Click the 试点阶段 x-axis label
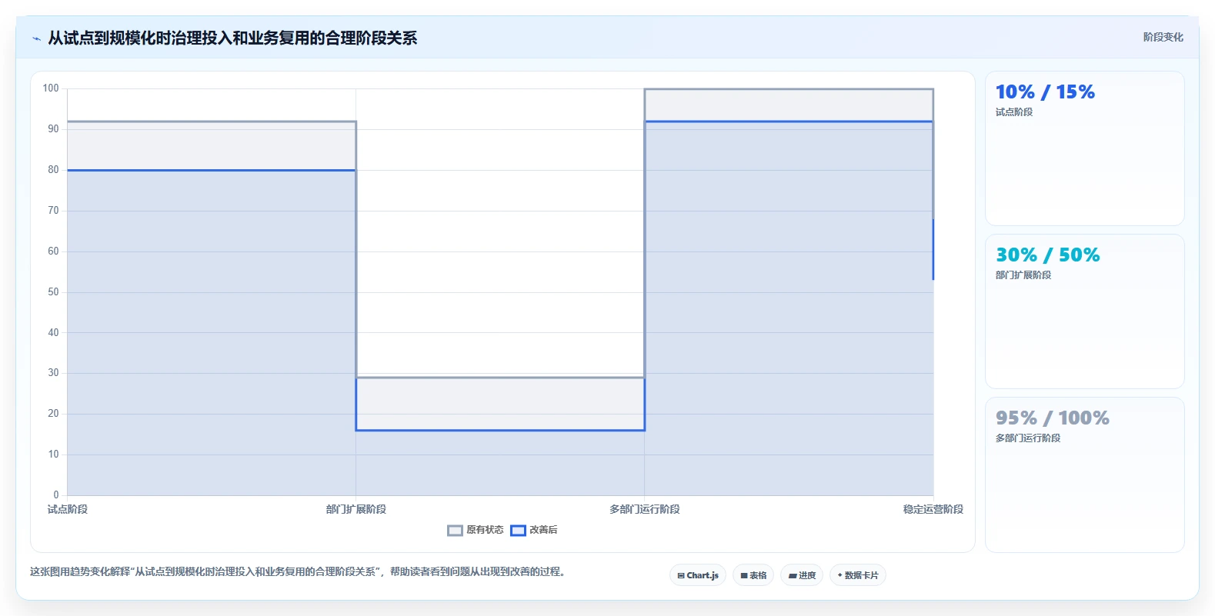Image resolution: width=1215 pixels, height=616 pixels. 68,509
